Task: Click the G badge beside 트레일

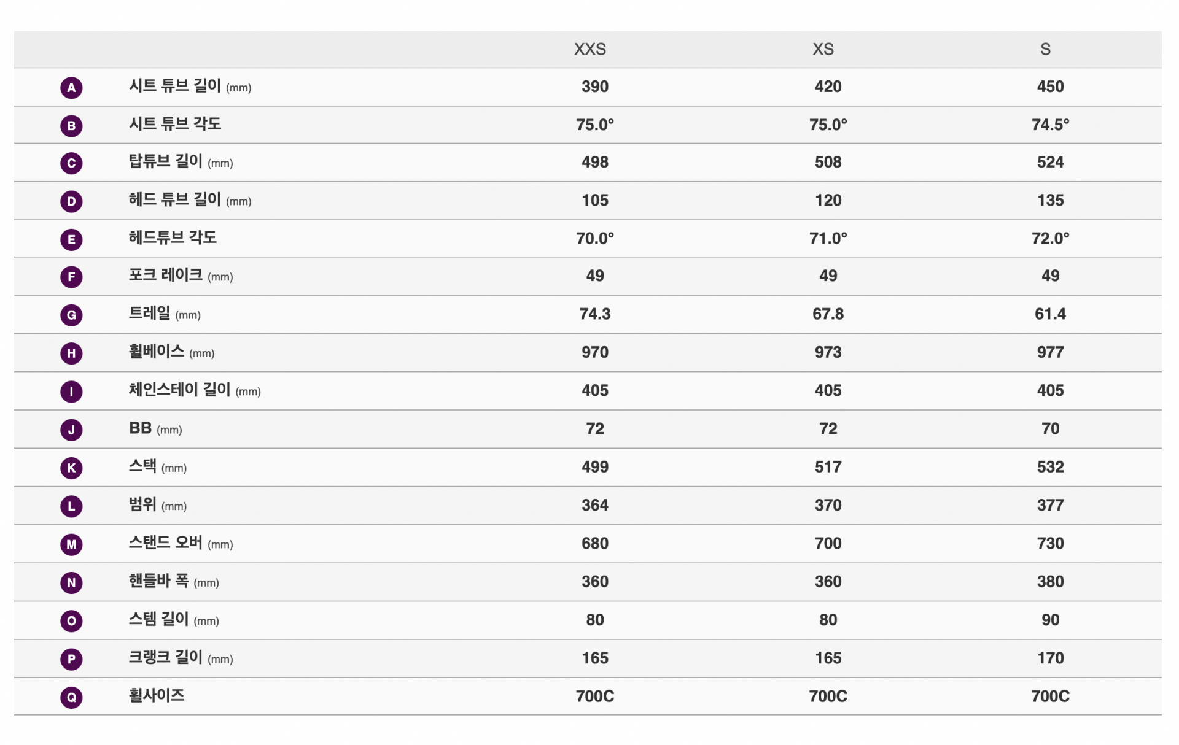Action: 71,315
